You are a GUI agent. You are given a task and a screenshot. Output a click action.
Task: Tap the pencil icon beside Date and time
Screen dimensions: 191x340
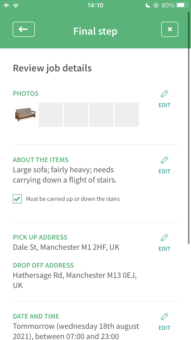(x=165, y=317)
